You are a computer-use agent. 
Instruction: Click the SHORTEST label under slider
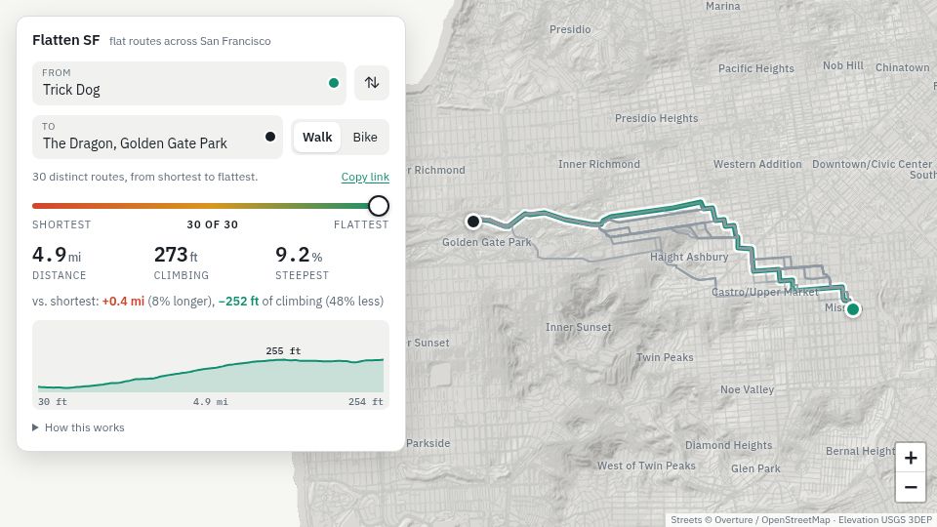point(61,224)
